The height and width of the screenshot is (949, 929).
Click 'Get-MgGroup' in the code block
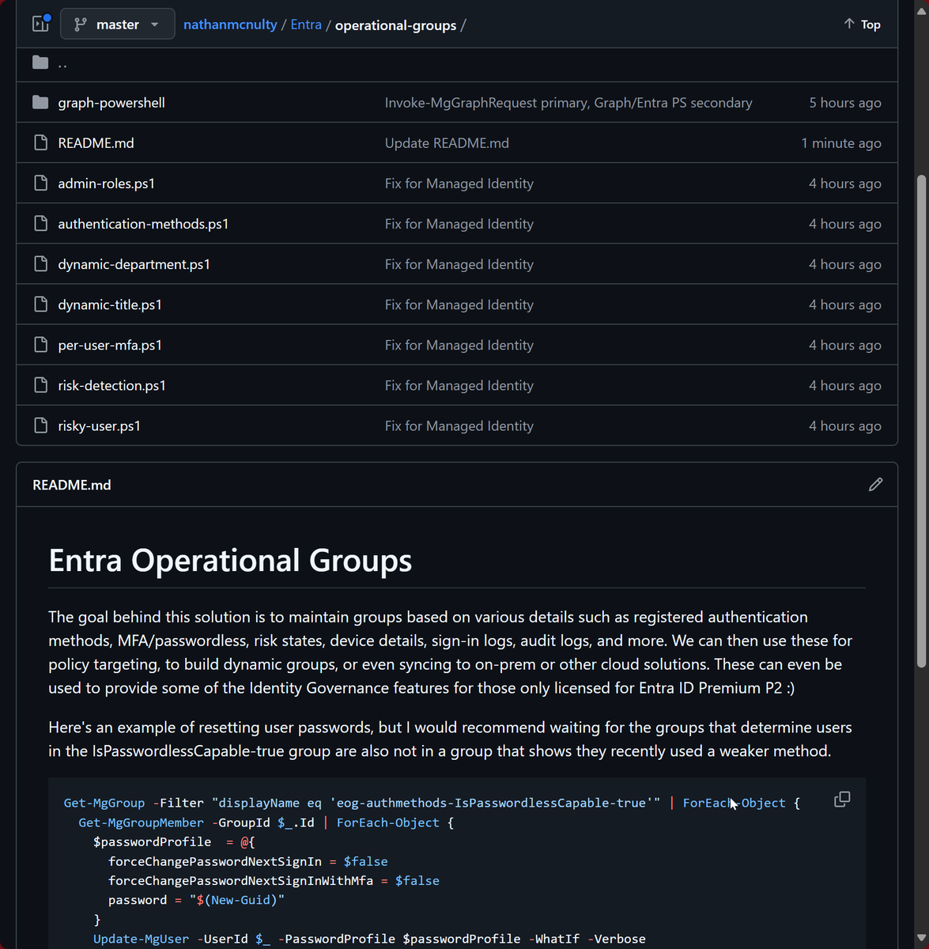tap(104, 803)
